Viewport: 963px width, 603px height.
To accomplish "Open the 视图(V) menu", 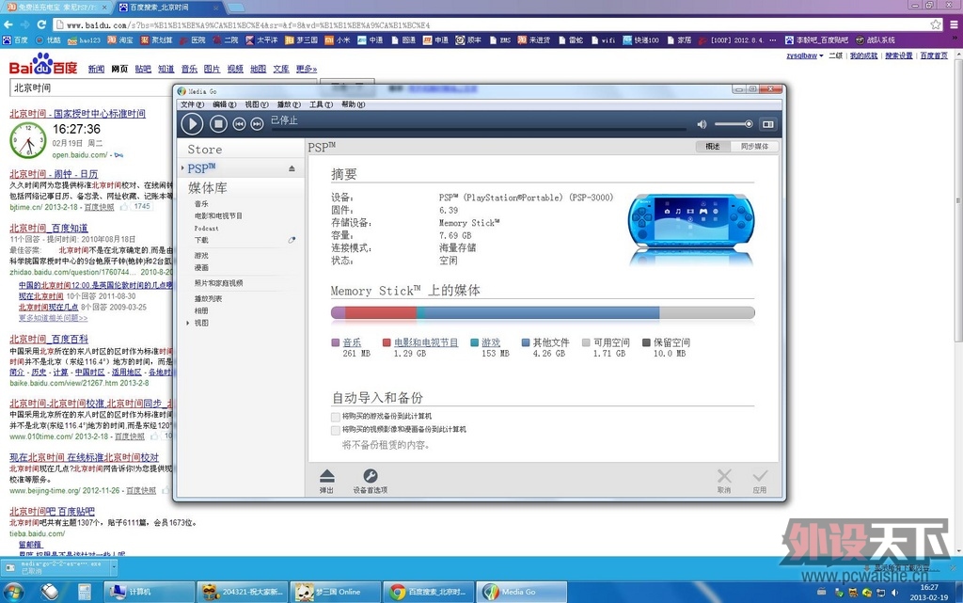I will pyautogui.click(x=256, y=104).
